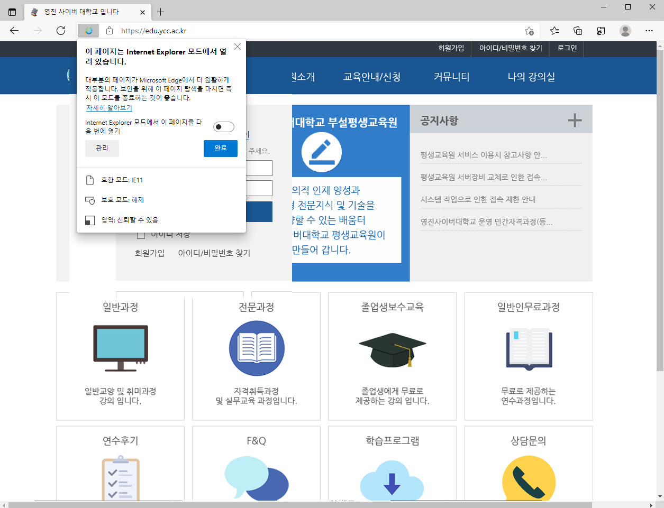Image resolution: width=664 pixels, height=508 pixels.
Task: Open the 커뮤니티 menu
Action: pos(451,77)
